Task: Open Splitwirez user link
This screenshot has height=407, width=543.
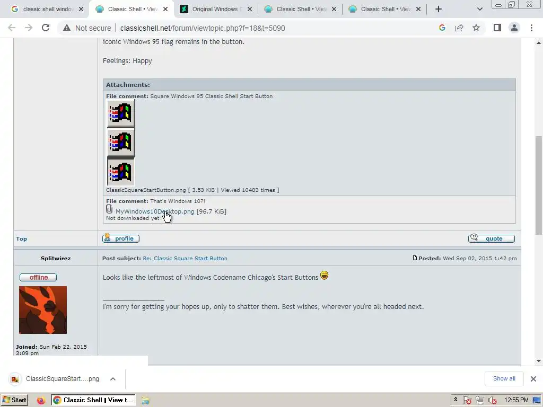Action: click(x=56, y=258)
